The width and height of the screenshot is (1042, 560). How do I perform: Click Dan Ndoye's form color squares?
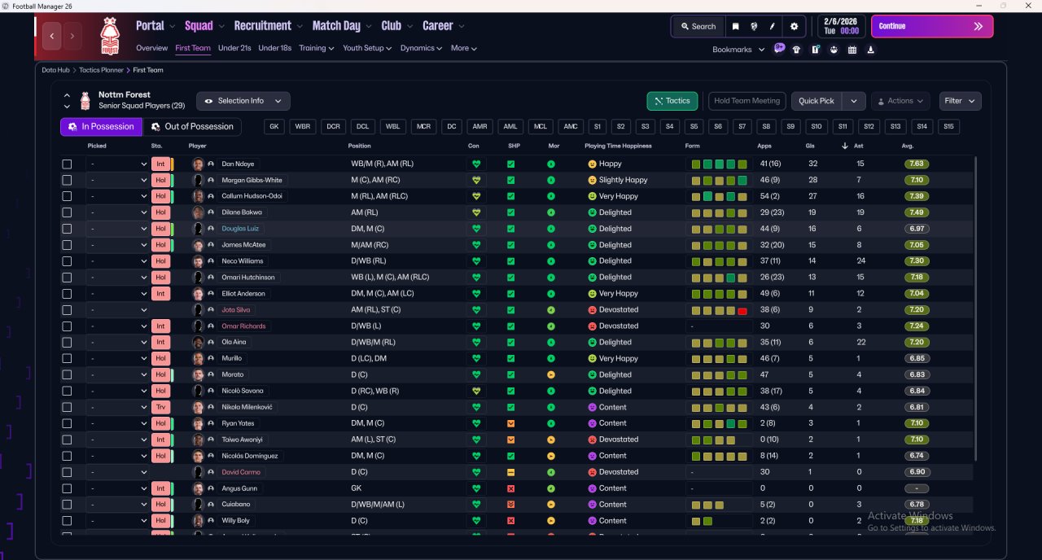(720, 164)
